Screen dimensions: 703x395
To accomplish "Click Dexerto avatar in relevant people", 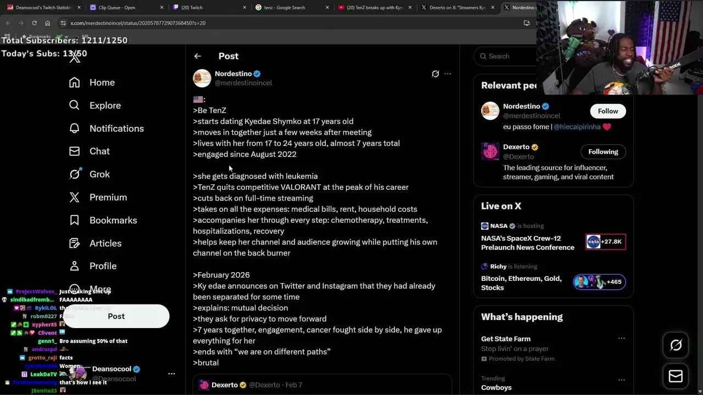I will (x=490, y=151).
